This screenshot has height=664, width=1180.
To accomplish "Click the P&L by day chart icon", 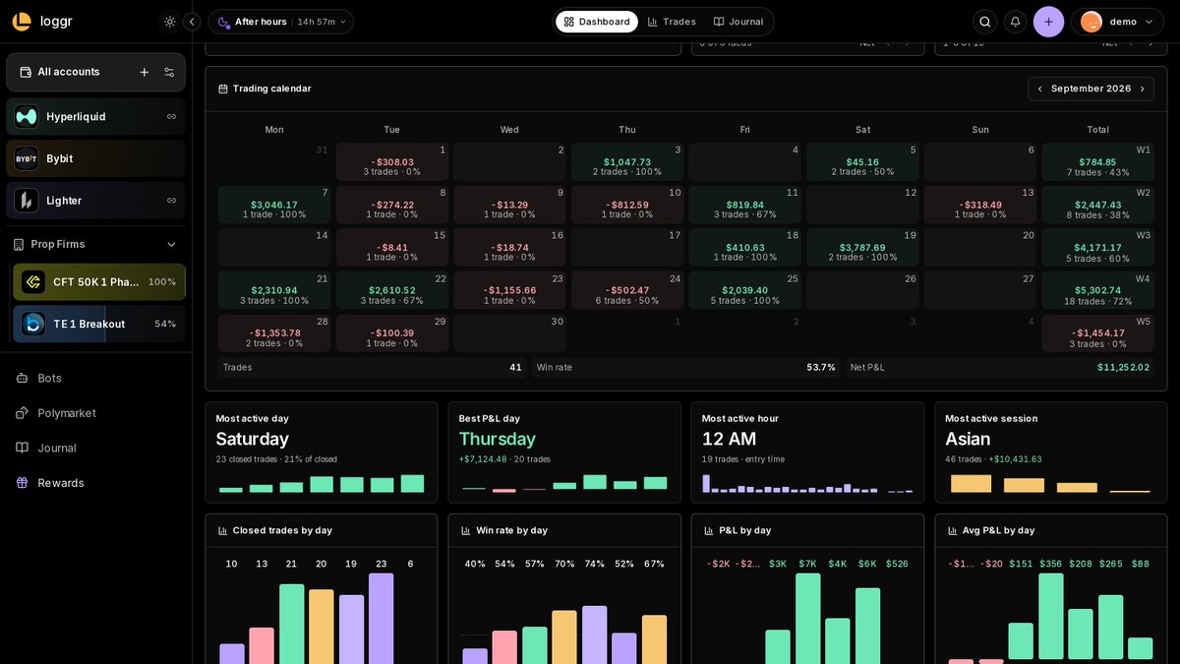I will point(709,530).
